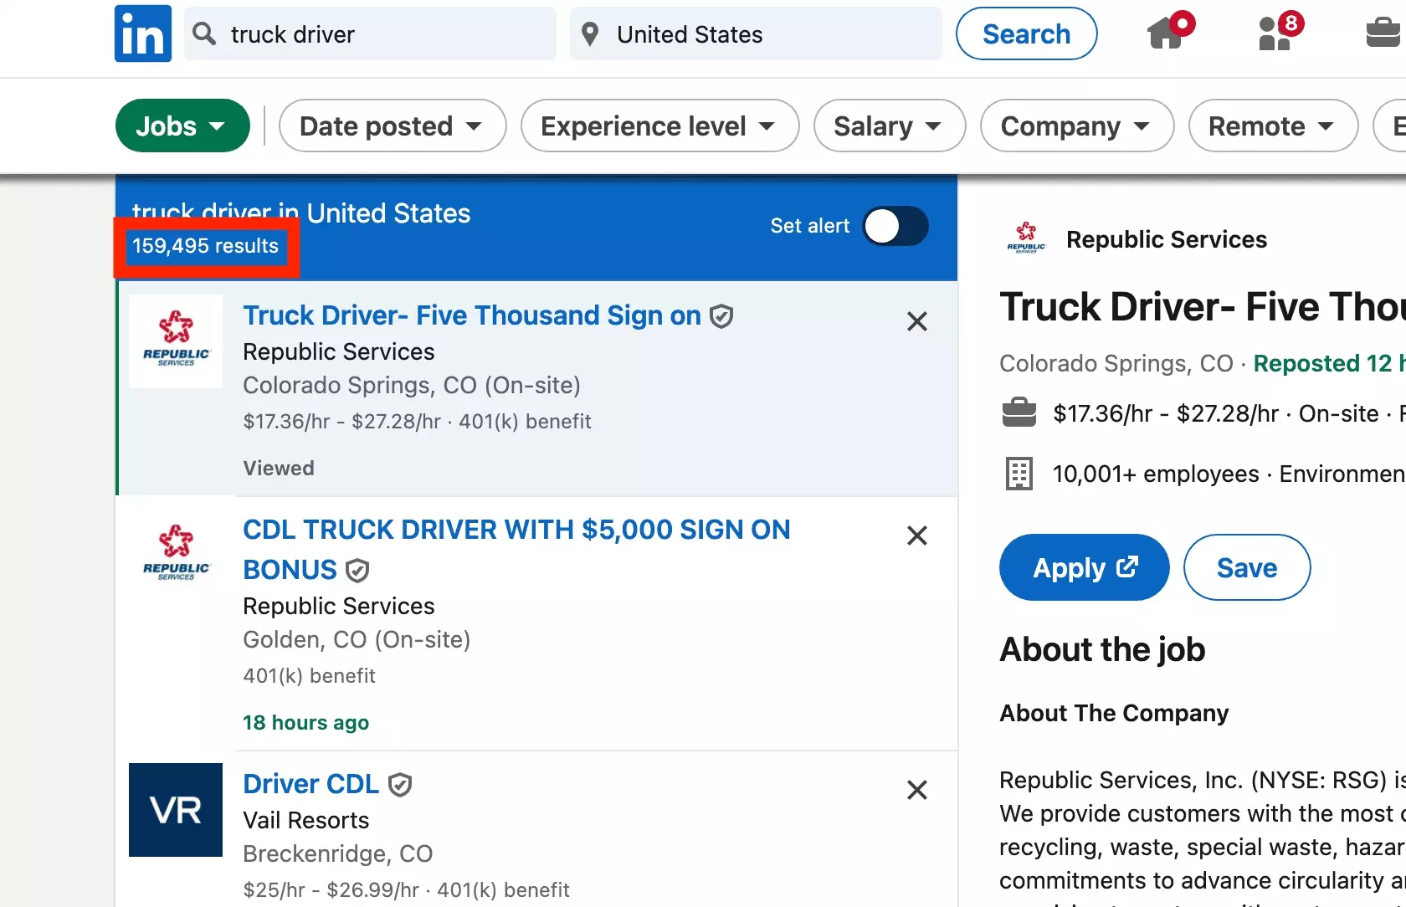This screenshot has width=1406, height=907.
Task: Click the Vail Resorts VR logo
Action: 176,810
